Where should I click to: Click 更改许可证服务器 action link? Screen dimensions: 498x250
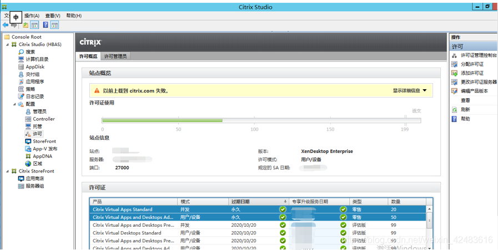coord(478,82)
